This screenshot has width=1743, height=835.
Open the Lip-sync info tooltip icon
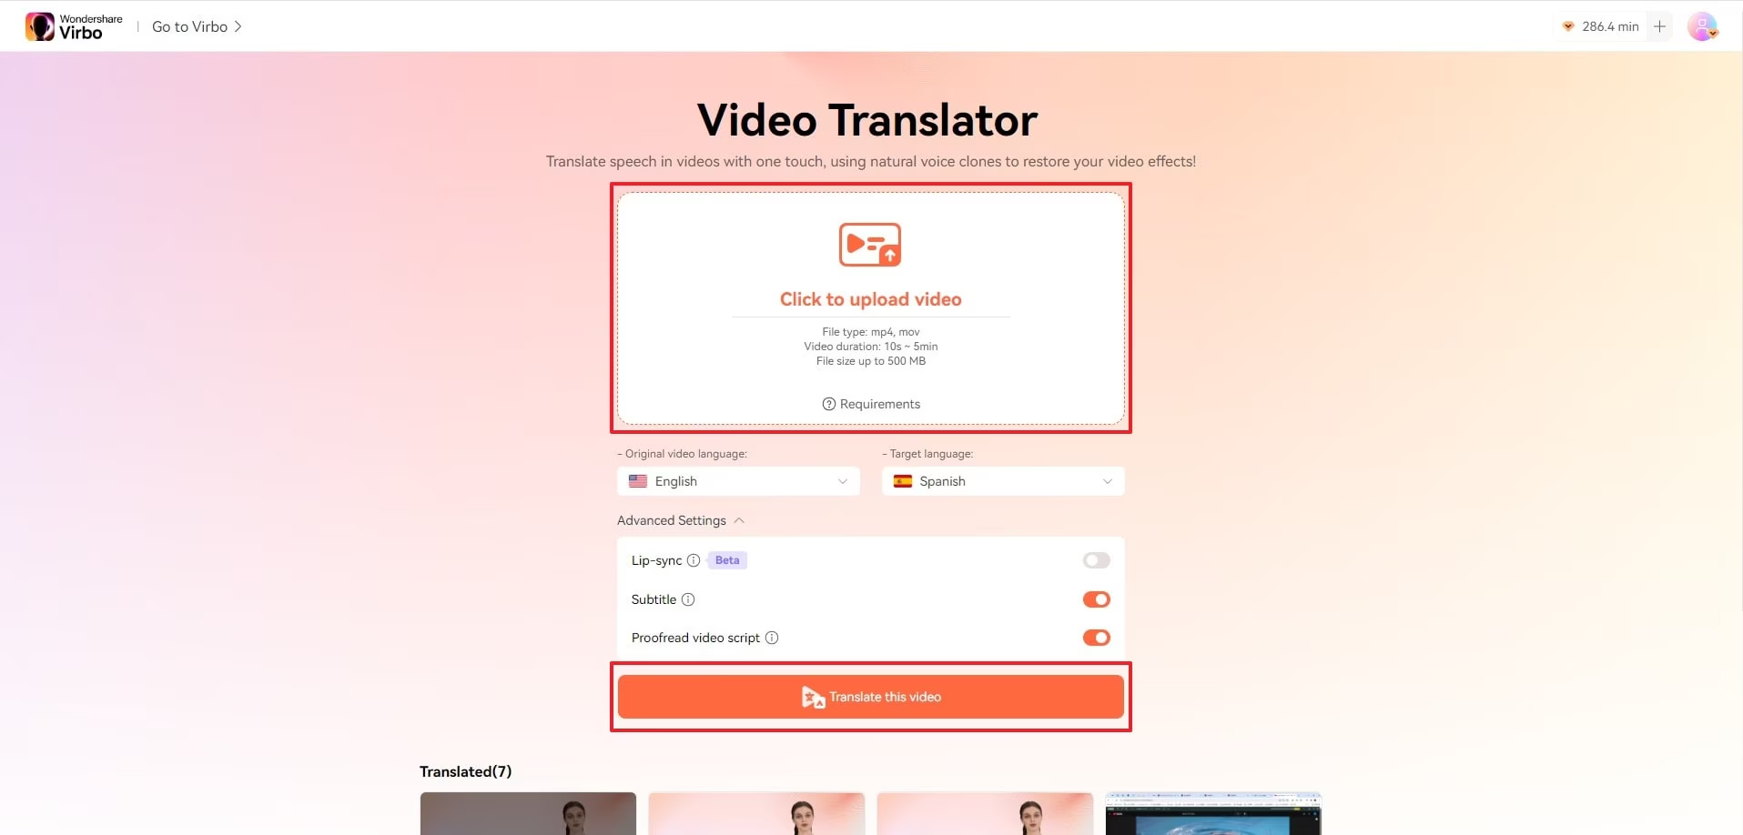693,560
